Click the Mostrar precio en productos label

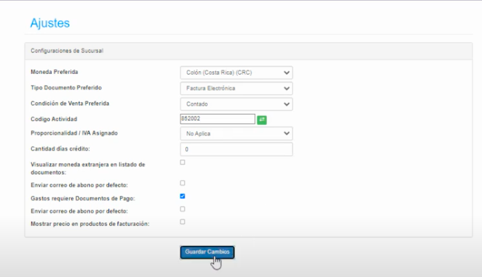[x=90, y=224]
